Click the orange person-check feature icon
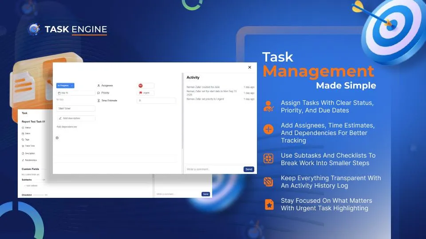426x239 pixels. [x=268, y=107]
